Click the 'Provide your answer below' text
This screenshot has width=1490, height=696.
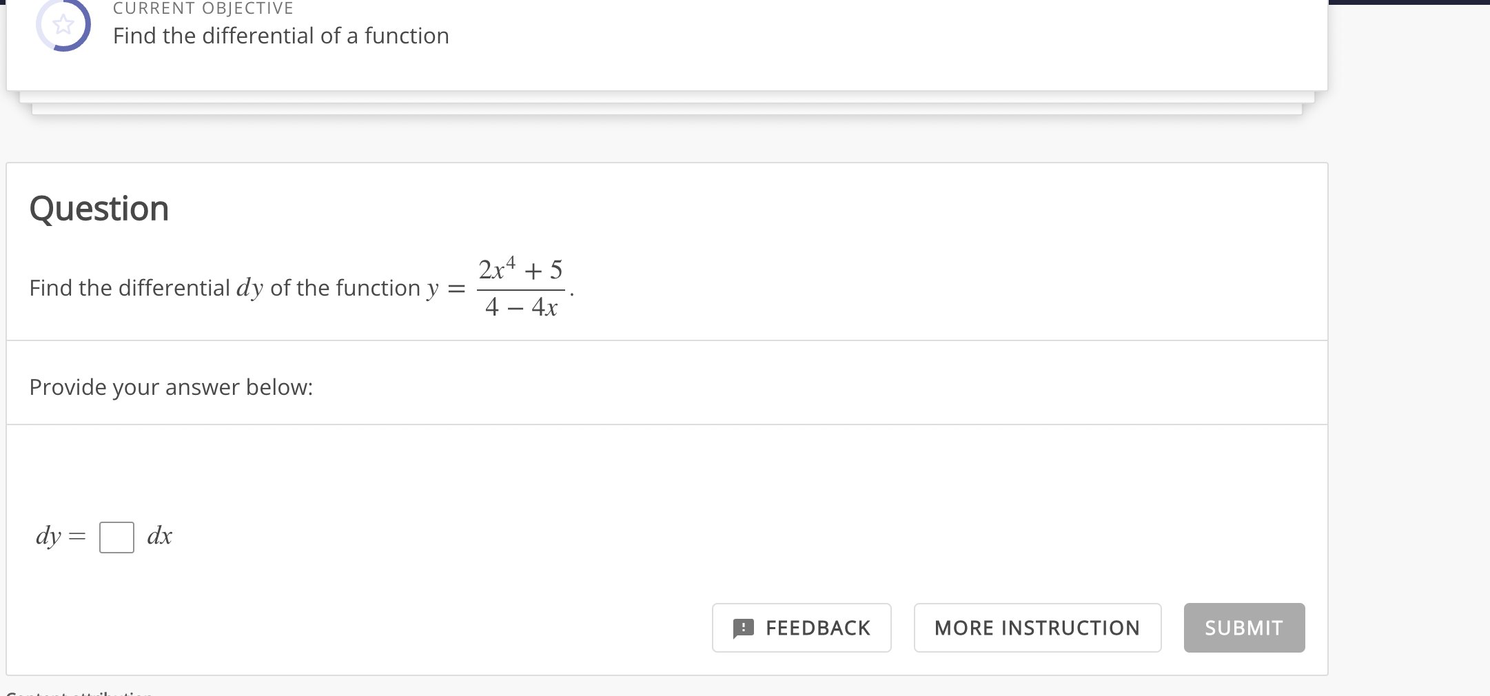[x=171, y=387]
